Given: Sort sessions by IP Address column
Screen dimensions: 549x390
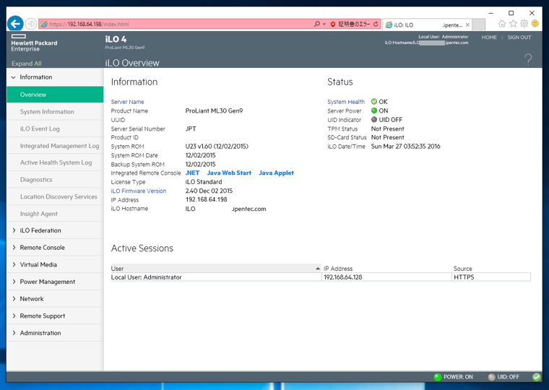Looking at the screenshot, I should coord(386,269).
